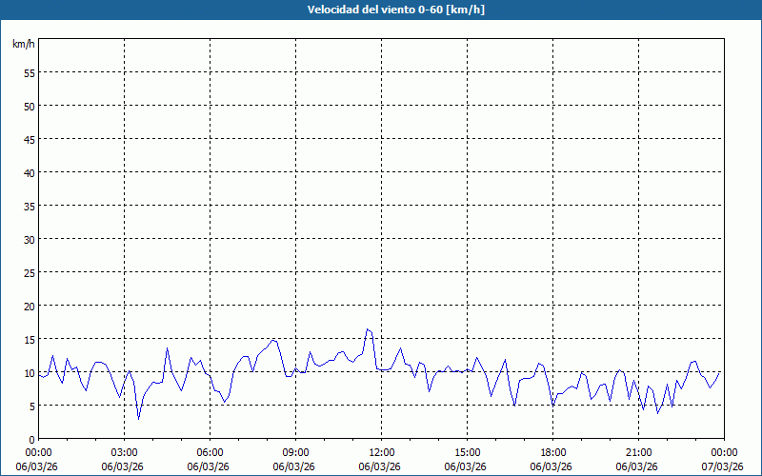Image resolution: width=762 pixels, height=476 pixels.
Task: Select the 55 y-axis tick label
Action: (29, 72)
